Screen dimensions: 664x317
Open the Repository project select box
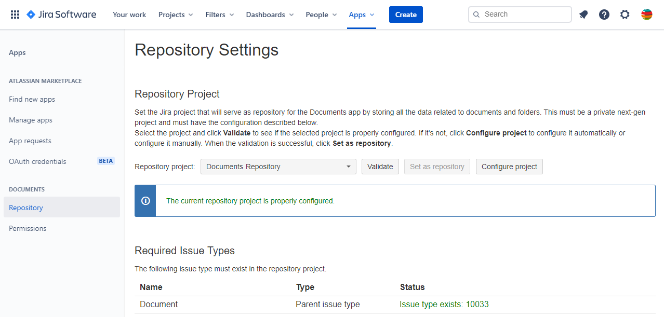[278, 167]
